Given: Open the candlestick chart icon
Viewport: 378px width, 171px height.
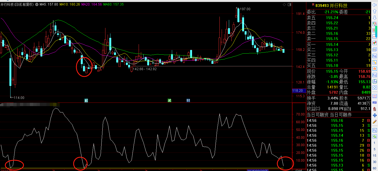Looking at the screenshot, I should pyautogui.click(x=375, y=43).
